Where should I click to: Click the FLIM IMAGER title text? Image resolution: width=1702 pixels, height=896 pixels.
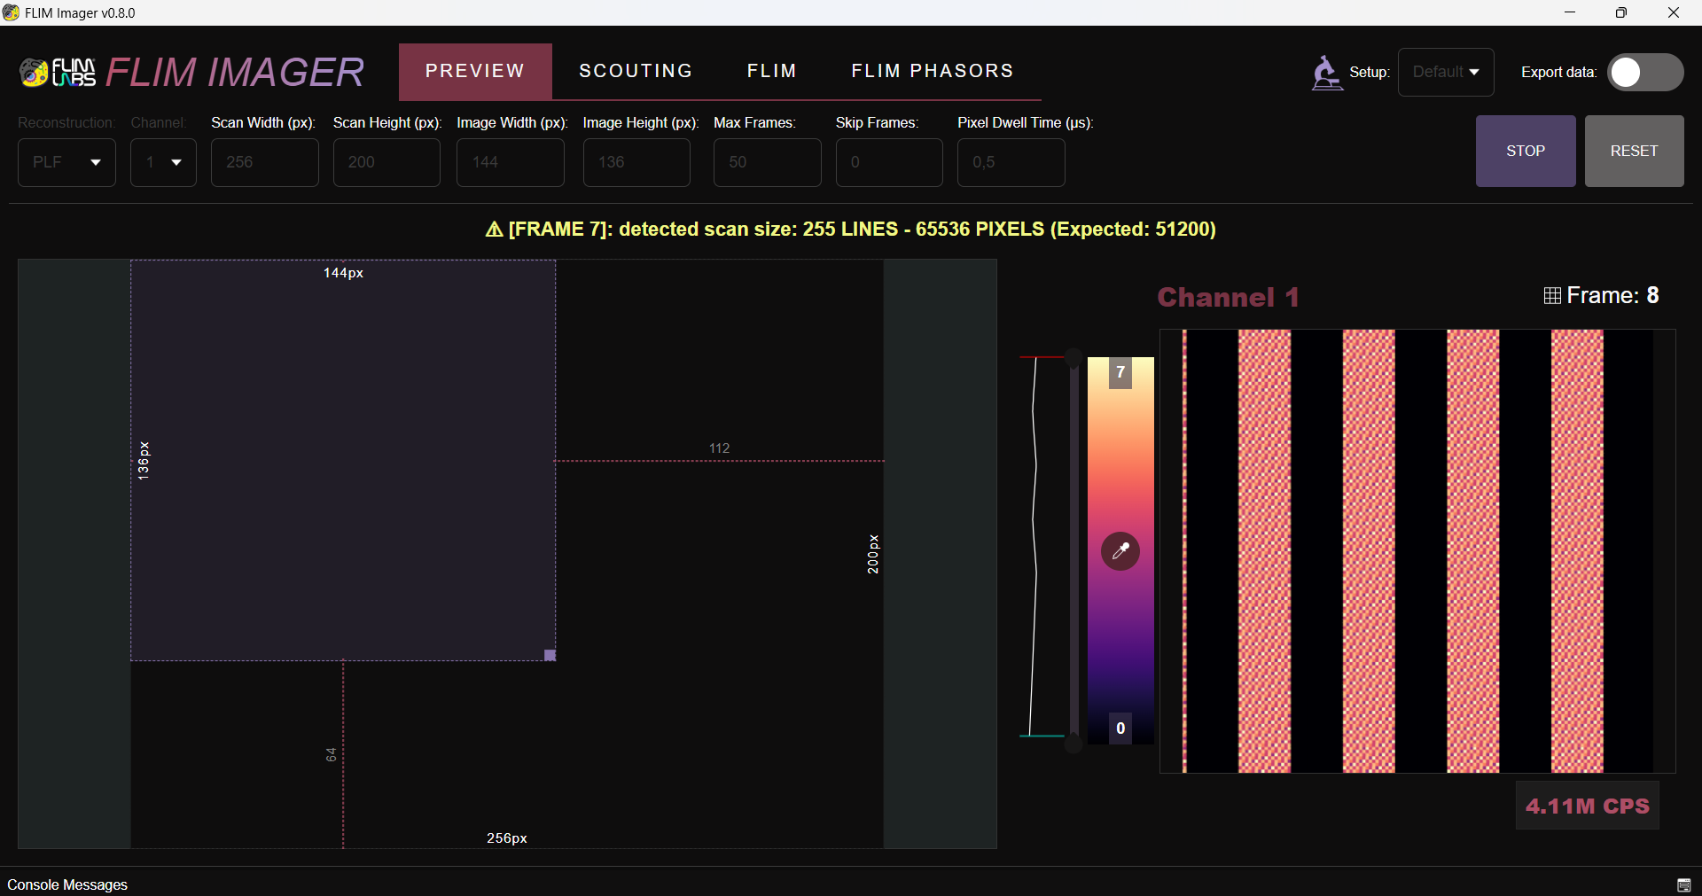[235, 73]
